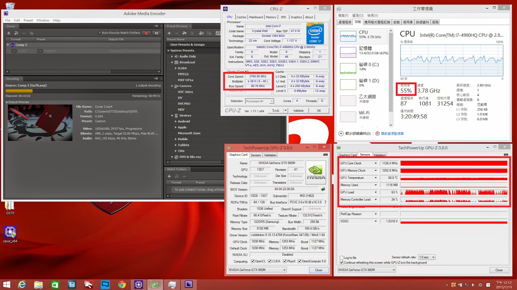This screenshot has height=290, width=517.
Task: Click GPU-Z screenshot camera icon in Sensors window
Action: pyautogui.click(x=506, y=155)
